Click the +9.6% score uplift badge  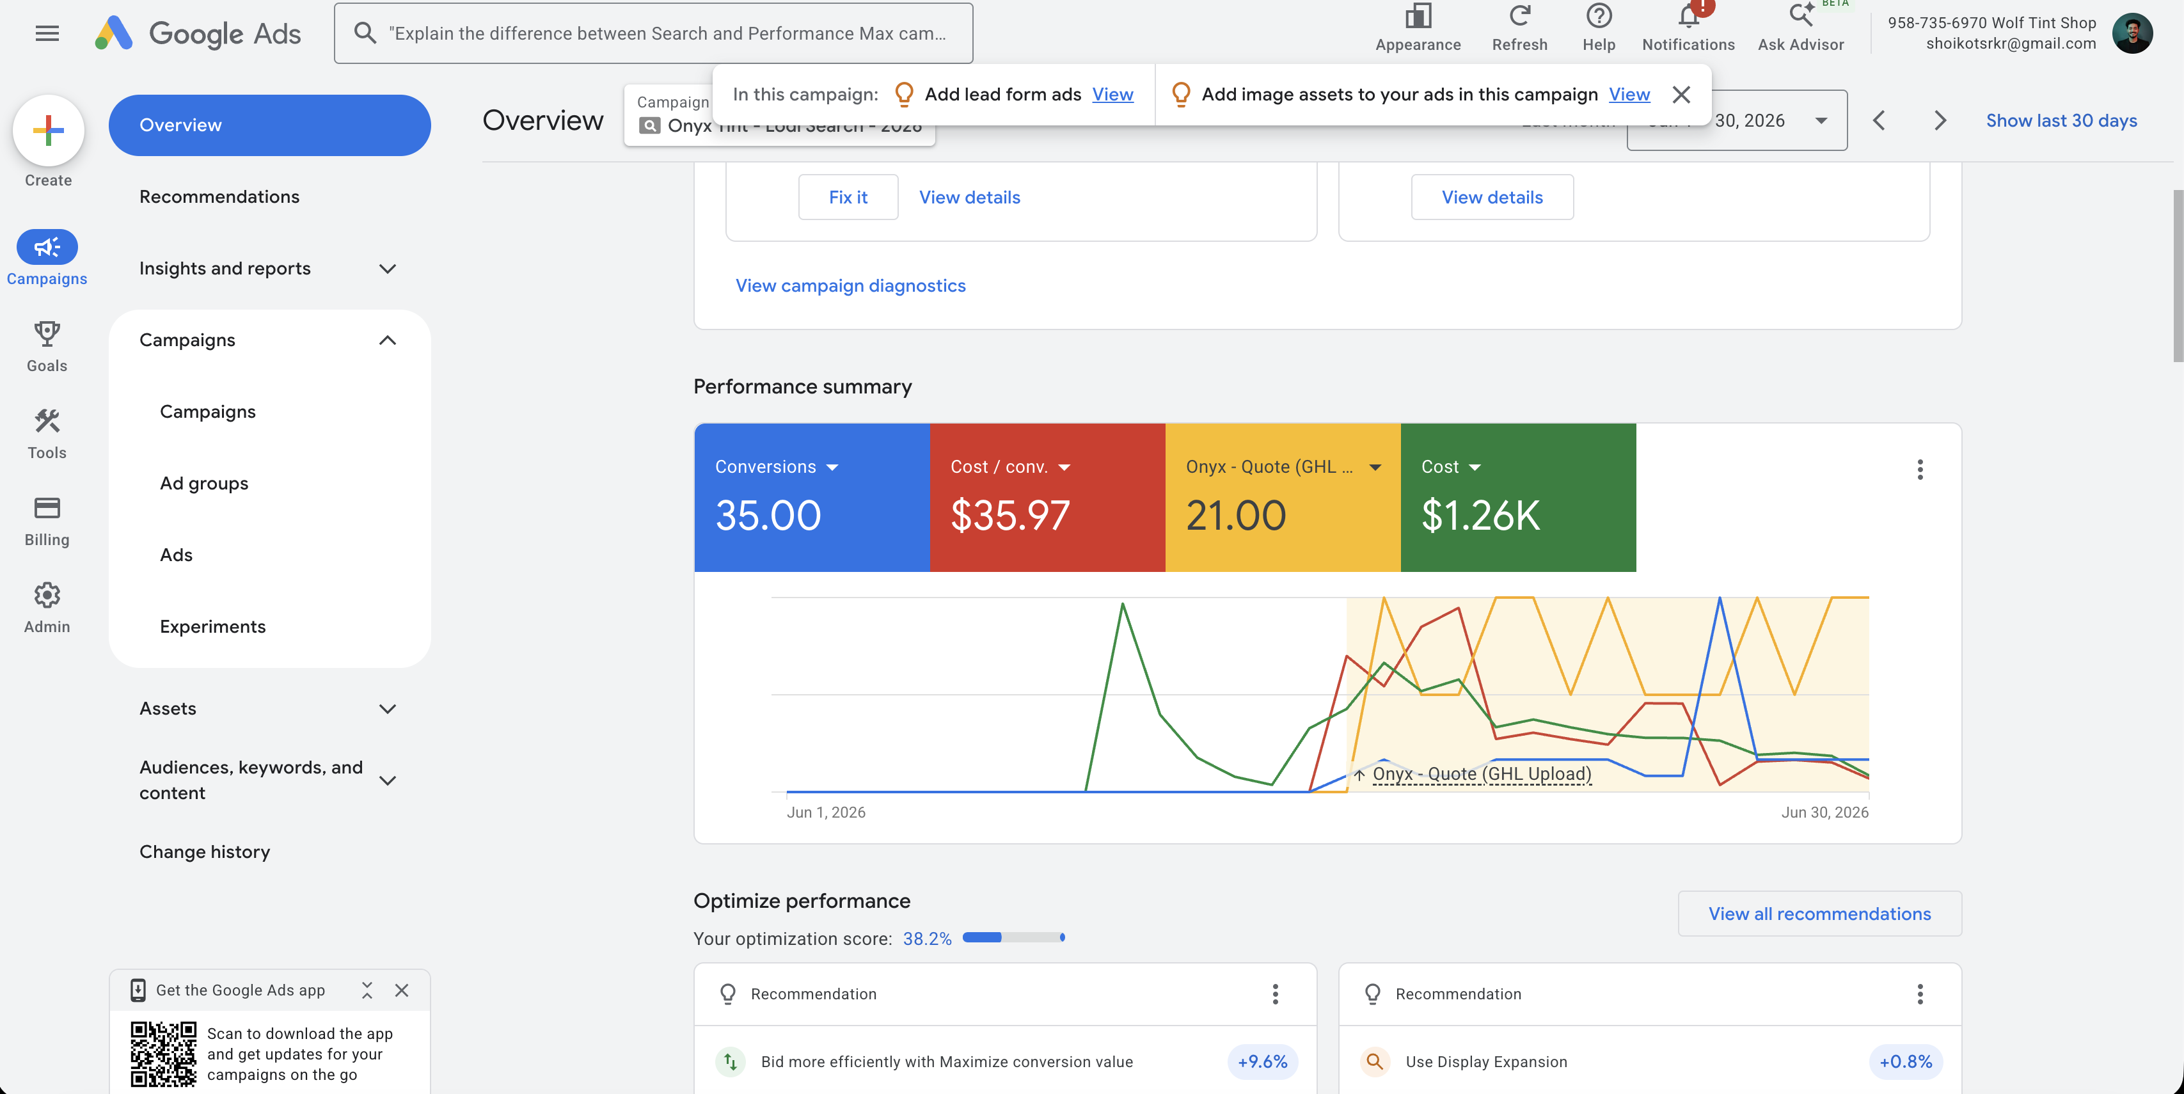coord(1262,1061)
